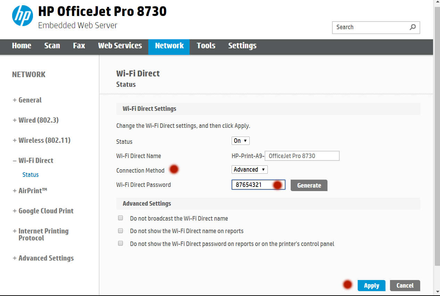Click the Apply button
This screenshot has width=440, height=296.
point(371,286)
